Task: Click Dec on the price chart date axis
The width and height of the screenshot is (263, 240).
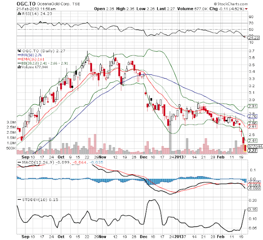Action: [x=143, y=157]
